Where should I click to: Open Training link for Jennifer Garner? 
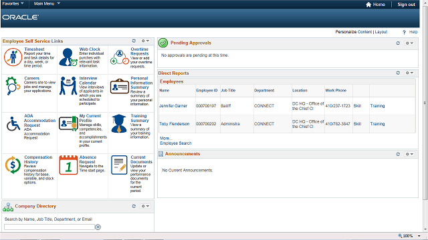(377, 106)
